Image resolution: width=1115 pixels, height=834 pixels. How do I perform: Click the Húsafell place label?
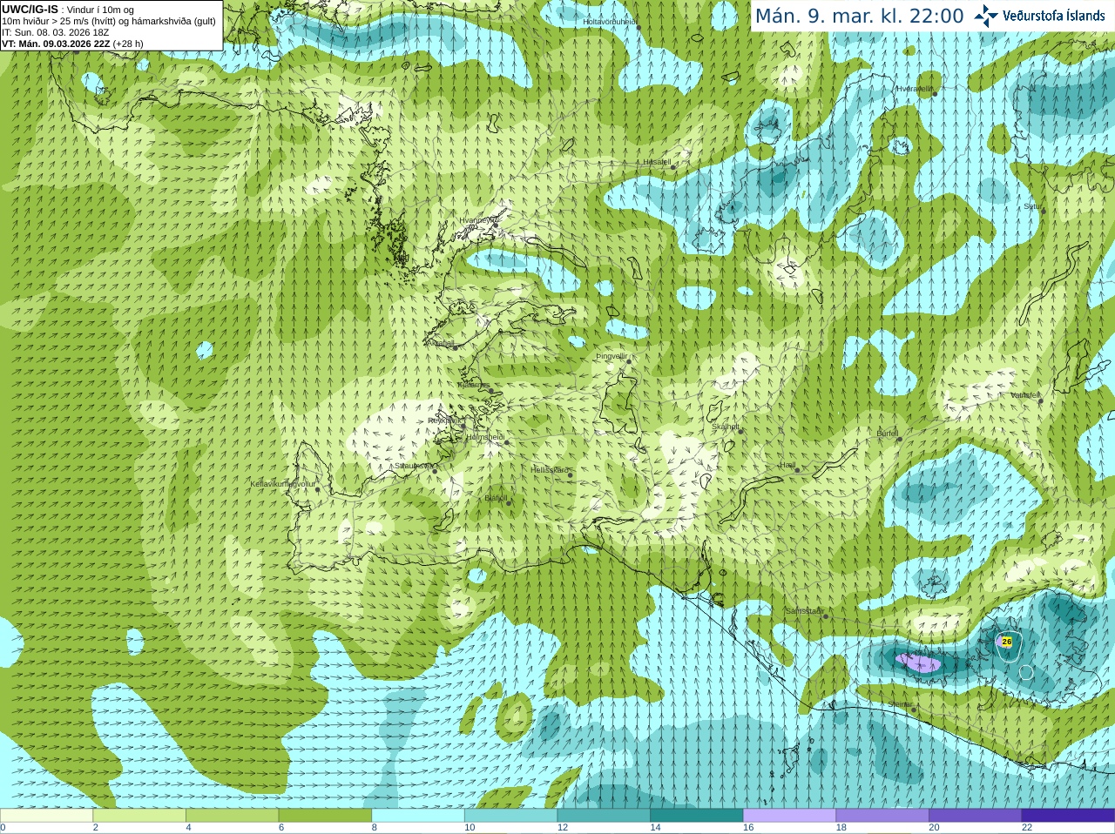(x=657, y=162)
